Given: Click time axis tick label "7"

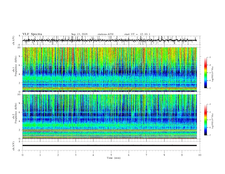Looking at the screenshot, I should point(147,155).
